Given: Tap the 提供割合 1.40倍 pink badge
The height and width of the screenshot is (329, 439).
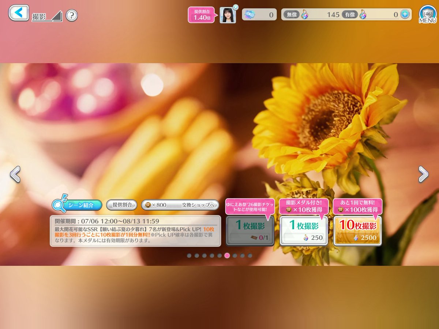Looking at the screenshot, I should click(201, 15).
